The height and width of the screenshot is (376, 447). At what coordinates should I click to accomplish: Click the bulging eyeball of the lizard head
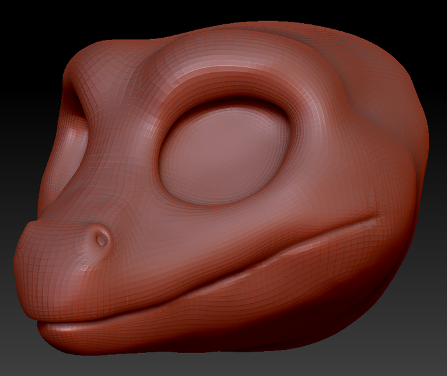(x=225, y=155)
